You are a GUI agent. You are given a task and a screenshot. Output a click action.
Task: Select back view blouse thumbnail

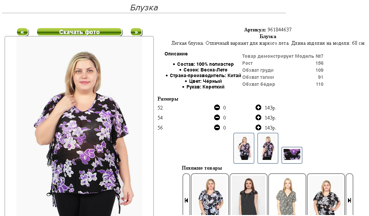268,148
